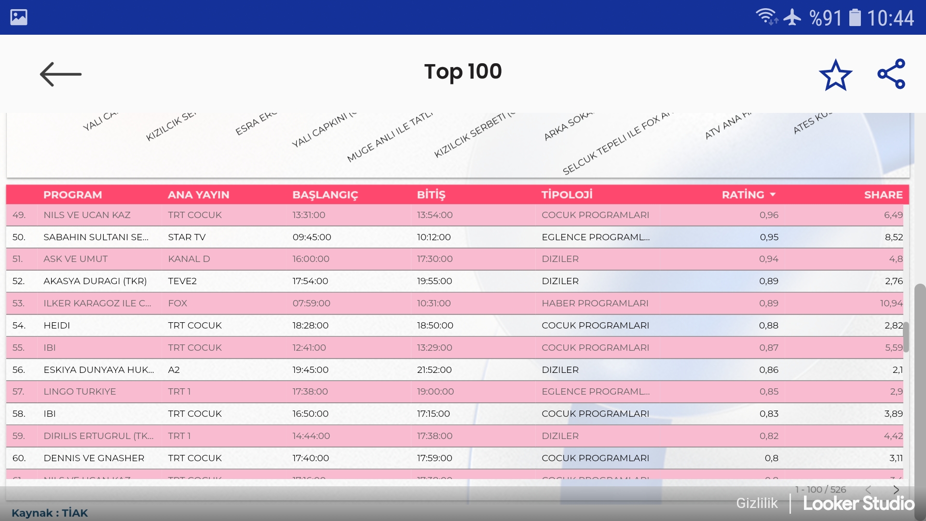Viewport: 926px width, 521px height.
Task: Tap the airplane mode status icon
Action: [792, 17]
